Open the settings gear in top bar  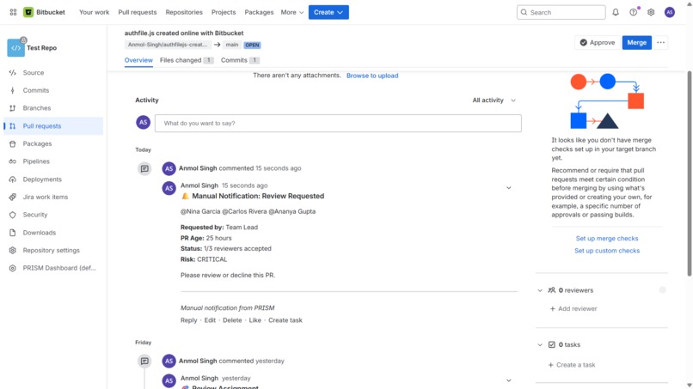tap(651, 12)
